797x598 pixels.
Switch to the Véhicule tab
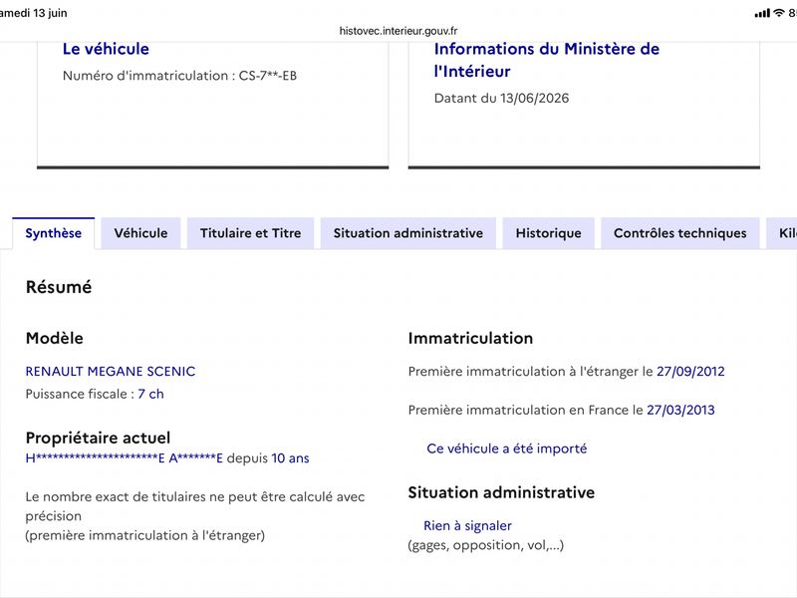pyautogui.click(x=140, y=233)
